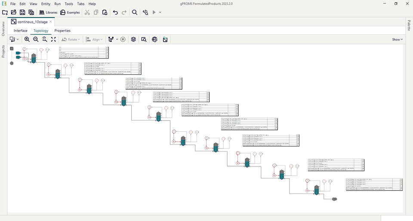413x221 pixels.
Task: Click the product outlet sink arrow
Action: pos(334,199)
